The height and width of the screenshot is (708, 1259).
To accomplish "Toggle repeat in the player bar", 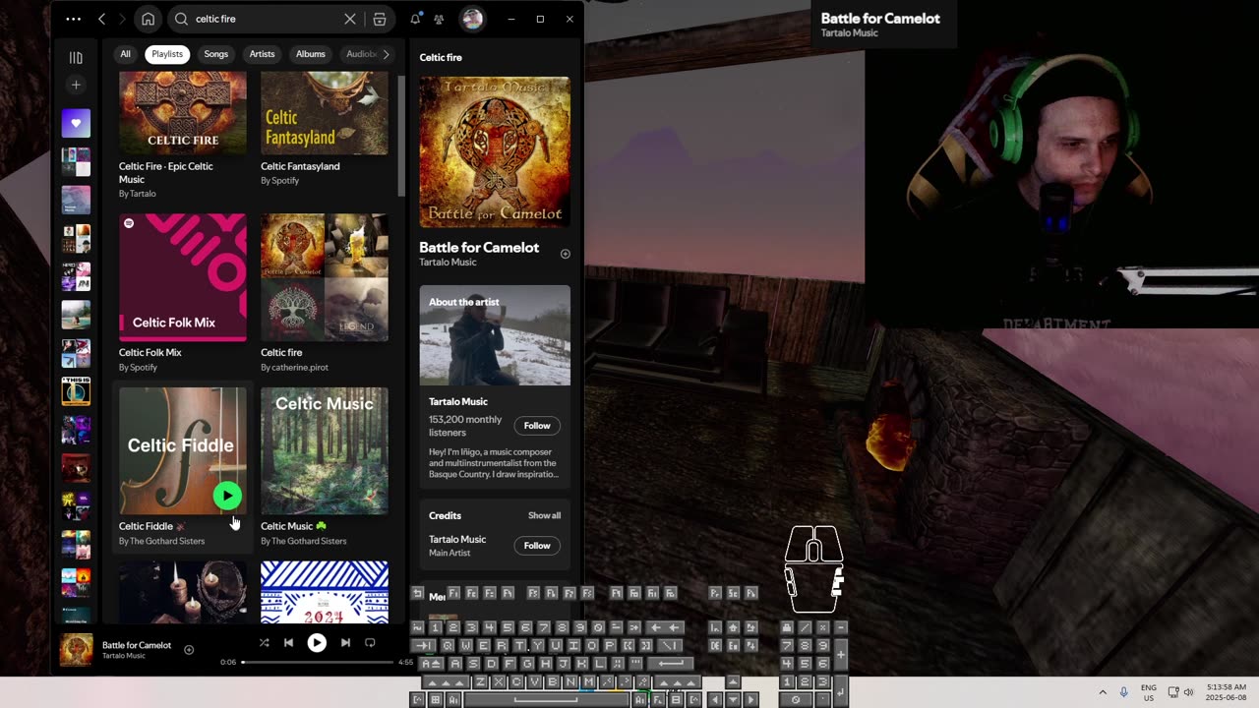I will (x=370, y=643).
